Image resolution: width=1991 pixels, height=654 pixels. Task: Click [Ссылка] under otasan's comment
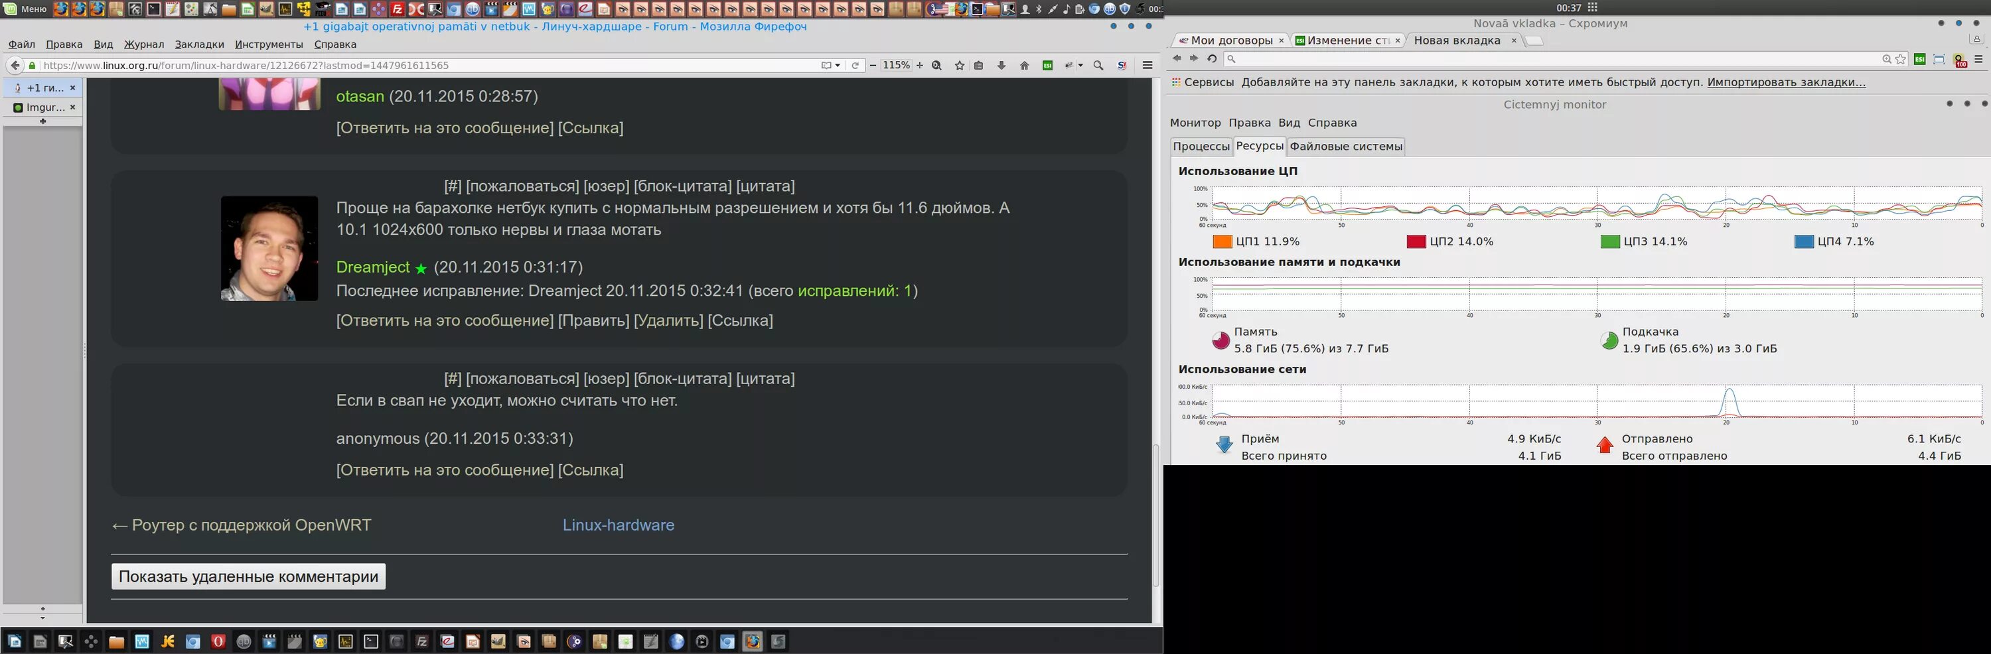click(591, 128)
